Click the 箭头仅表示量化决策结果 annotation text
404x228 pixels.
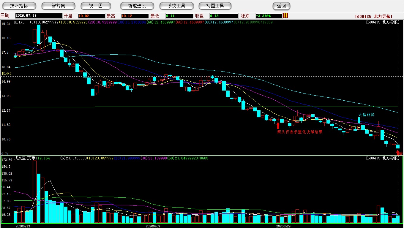(x=300, y=132)
